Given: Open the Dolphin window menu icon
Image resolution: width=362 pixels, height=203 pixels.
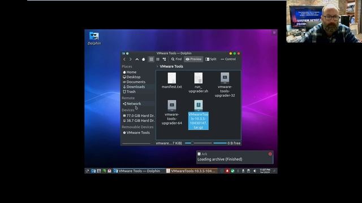Looking at the screenshot, I should 123,54.
